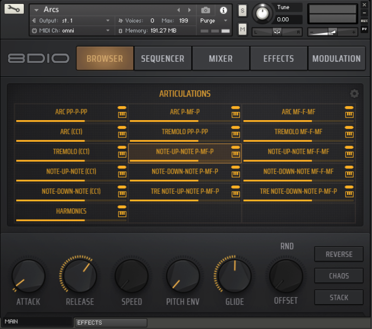
Task: Click keyboard icon for TREMOLO PP-P-PP
Action: [236, 135]
